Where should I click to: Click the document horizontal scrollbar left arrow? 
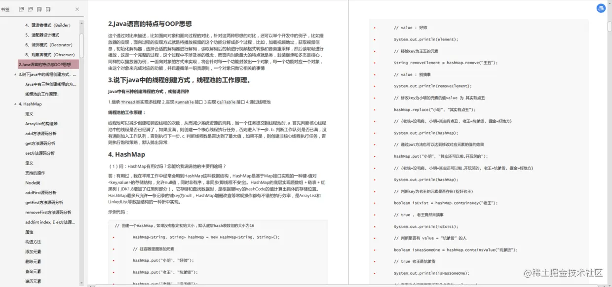pos(91,285)
